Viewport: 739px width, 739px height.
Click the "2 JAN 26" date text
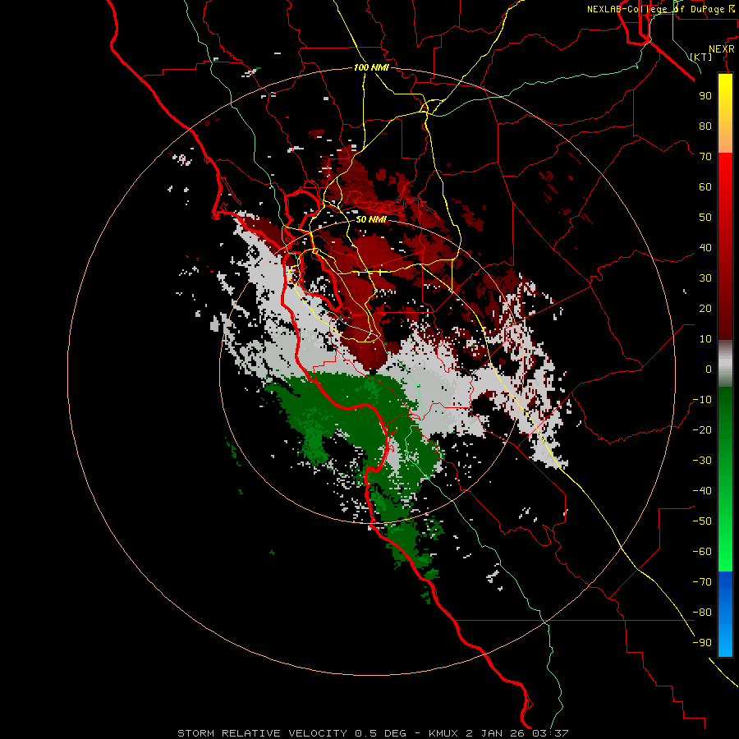(495, 733)
